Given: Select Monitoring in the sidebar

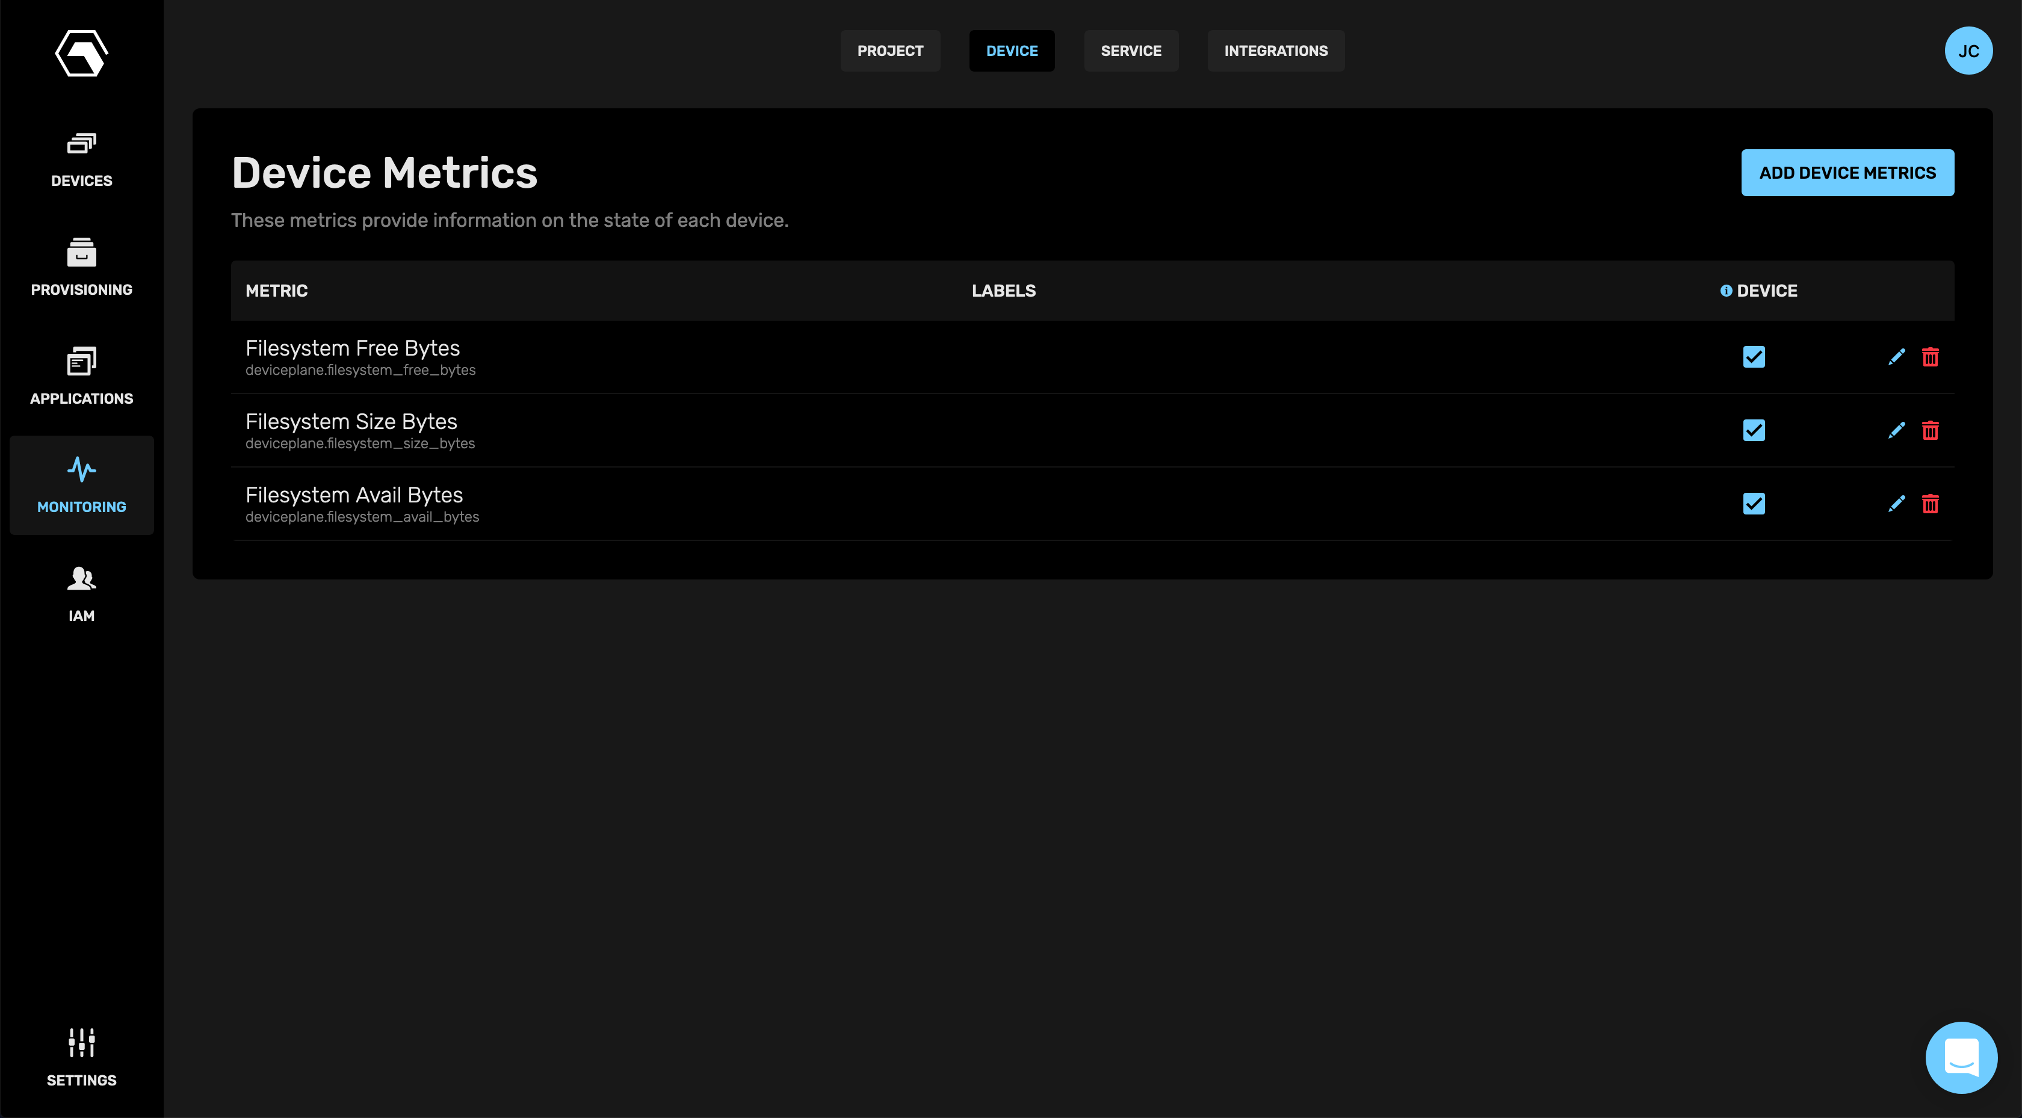Looking at the screenshot, I should 82,485.
